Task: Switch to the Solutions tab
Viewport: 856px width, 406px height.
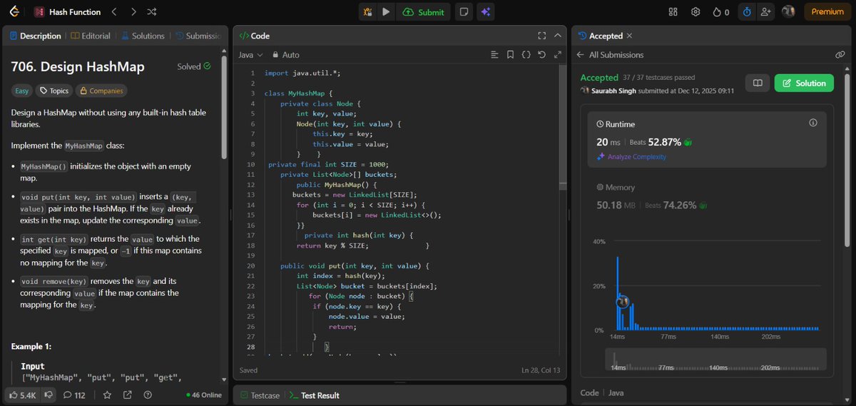Action: (x=143, y=36)
